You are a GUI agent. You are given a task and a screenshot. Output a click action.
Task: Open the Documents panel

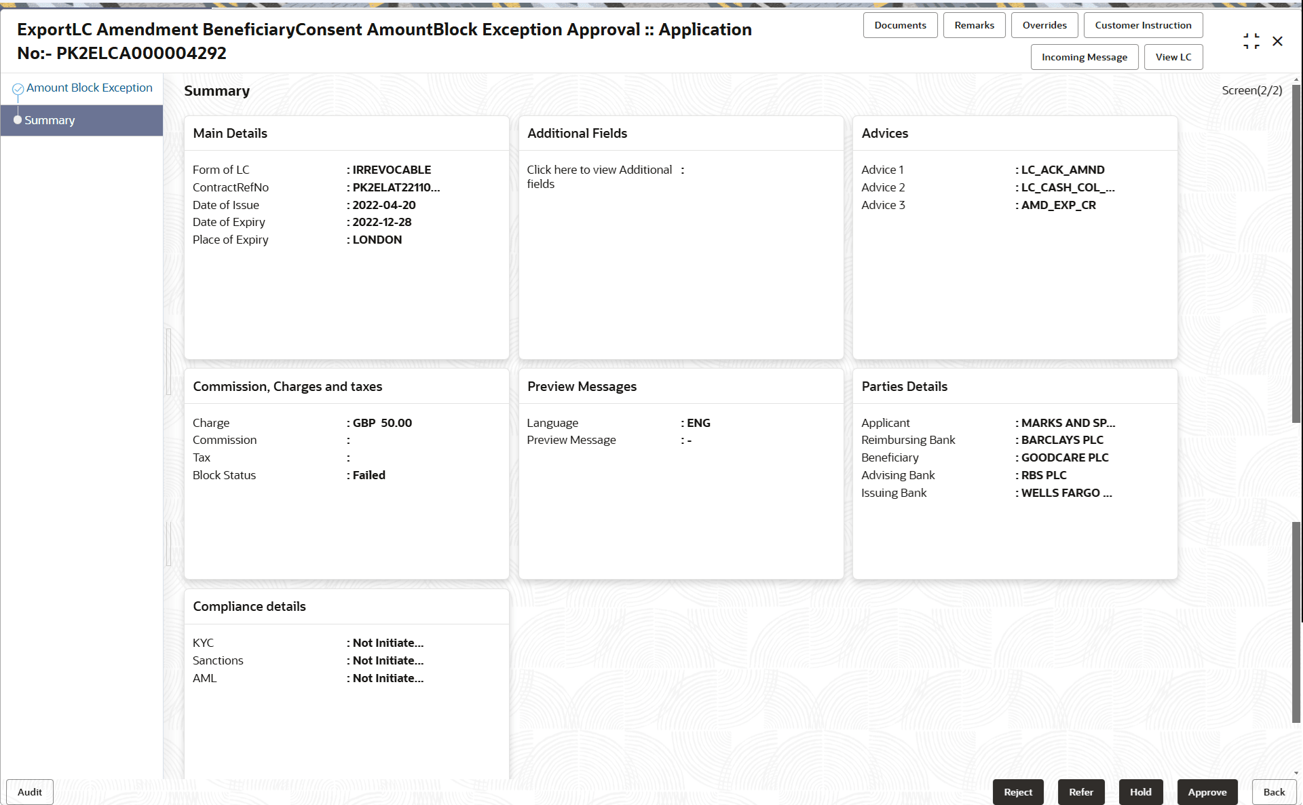[900, 24]
